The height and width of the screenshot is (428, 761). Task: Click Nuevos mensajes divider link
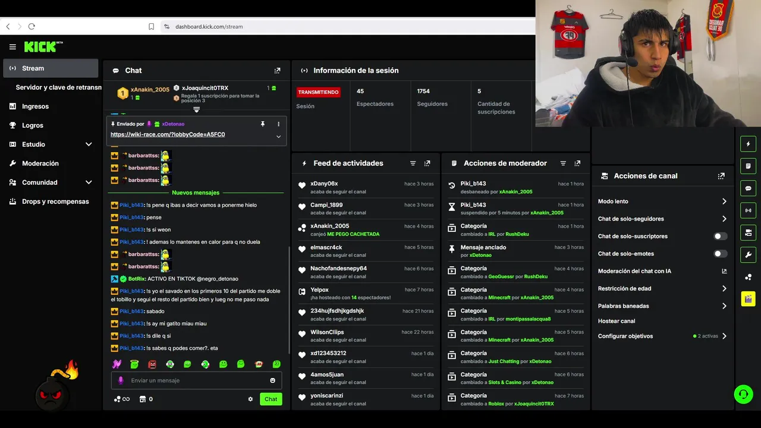click(x=196, y=193)
